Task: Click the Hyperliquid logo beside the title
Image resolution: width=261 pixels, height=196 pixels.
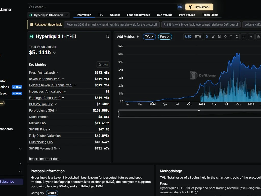Action: coord(31,36)
